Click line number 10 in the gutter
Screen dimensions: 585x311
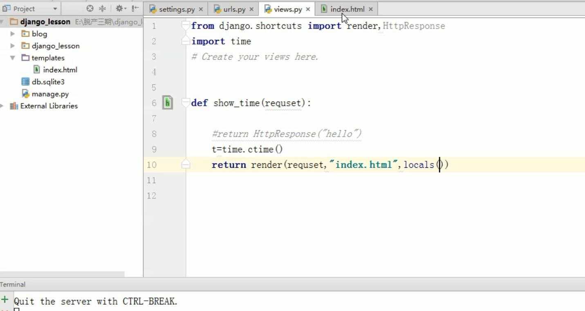[152, 165]
